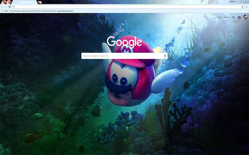The image size is (249, 155).
Task: Click the magnifier icon in the address bar
Action: 14,7
